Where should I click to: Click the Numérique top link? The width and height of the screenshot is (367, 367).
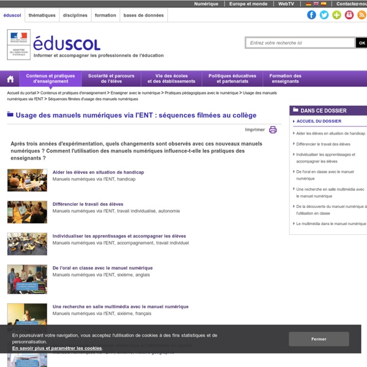(x=206, y=4)
